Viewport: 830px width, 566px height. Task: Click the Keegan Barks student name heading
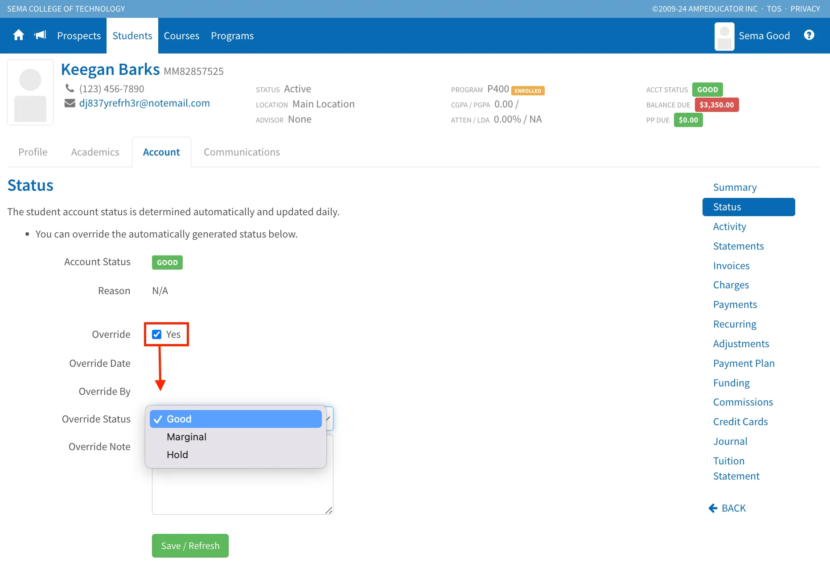click(x=110, y=70)
